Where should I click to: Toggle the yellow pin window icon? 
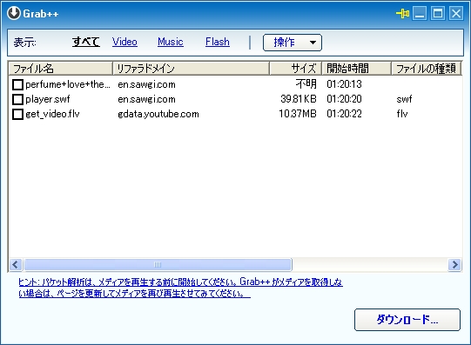pyautogui.click(x=402, y=14)
